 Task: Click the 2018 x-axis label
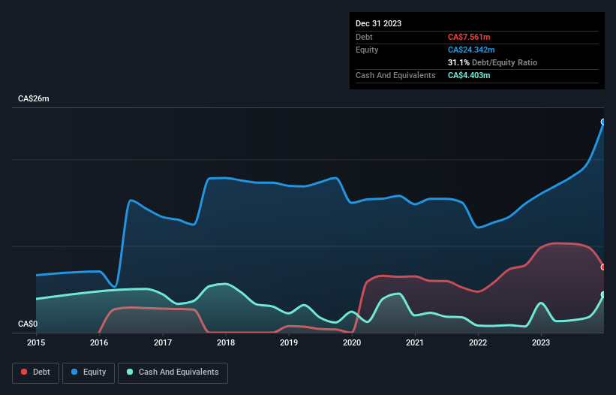click(226, 342)
